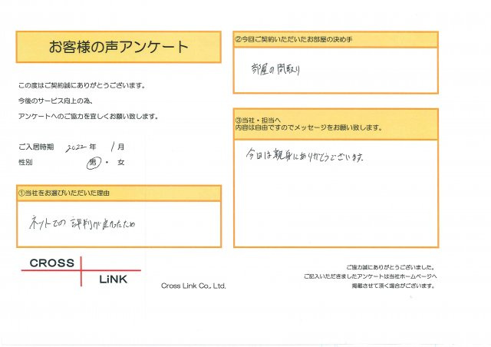Click the red cross lines of the logo
This screenshot has width=491, height=347.
pyautogui.click(x=79, y=271)
